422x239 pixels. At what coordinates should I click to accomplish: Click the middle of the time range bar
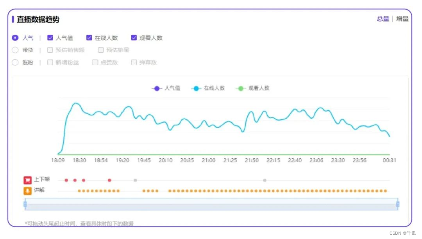pos(211,204)
